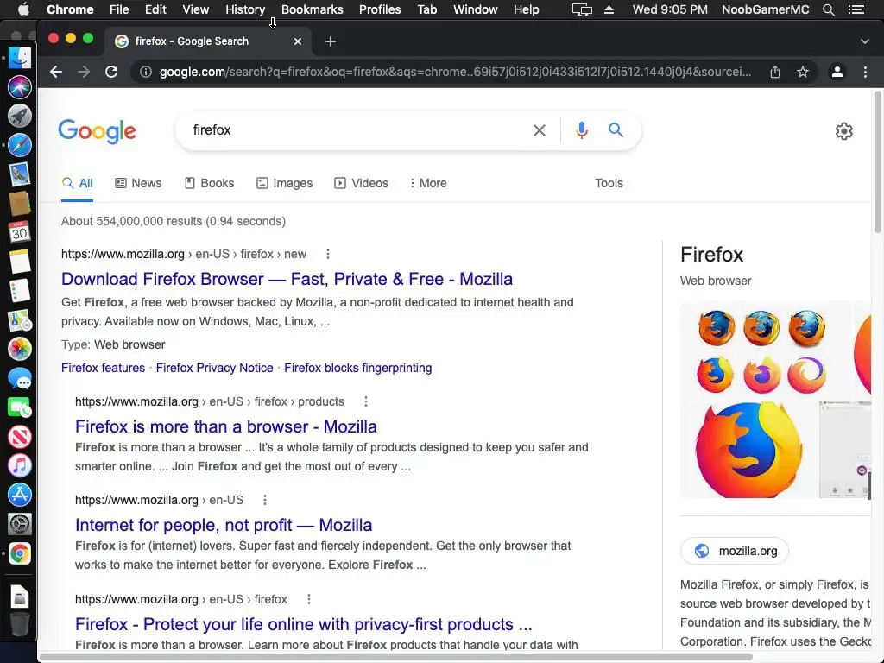
Task: Switch to the Images results tab
Action: point(284,183)
